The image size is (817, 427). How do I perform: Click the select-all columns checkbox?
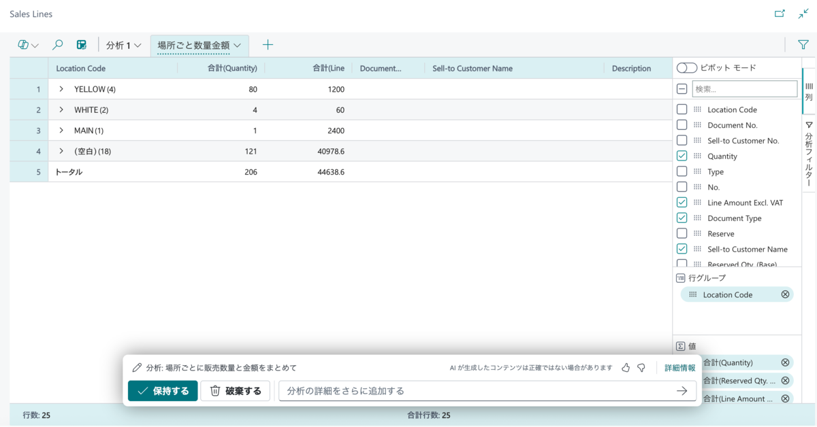click(x=682, y=89)
